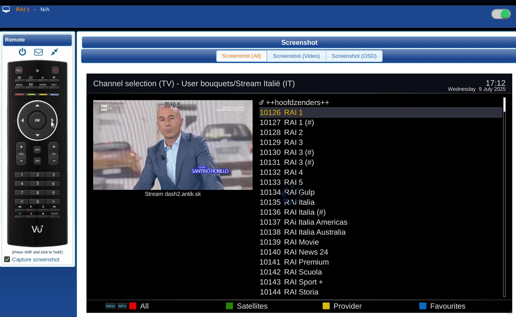Select channel 10132 RAI 4 in the list

pos(380,172)
